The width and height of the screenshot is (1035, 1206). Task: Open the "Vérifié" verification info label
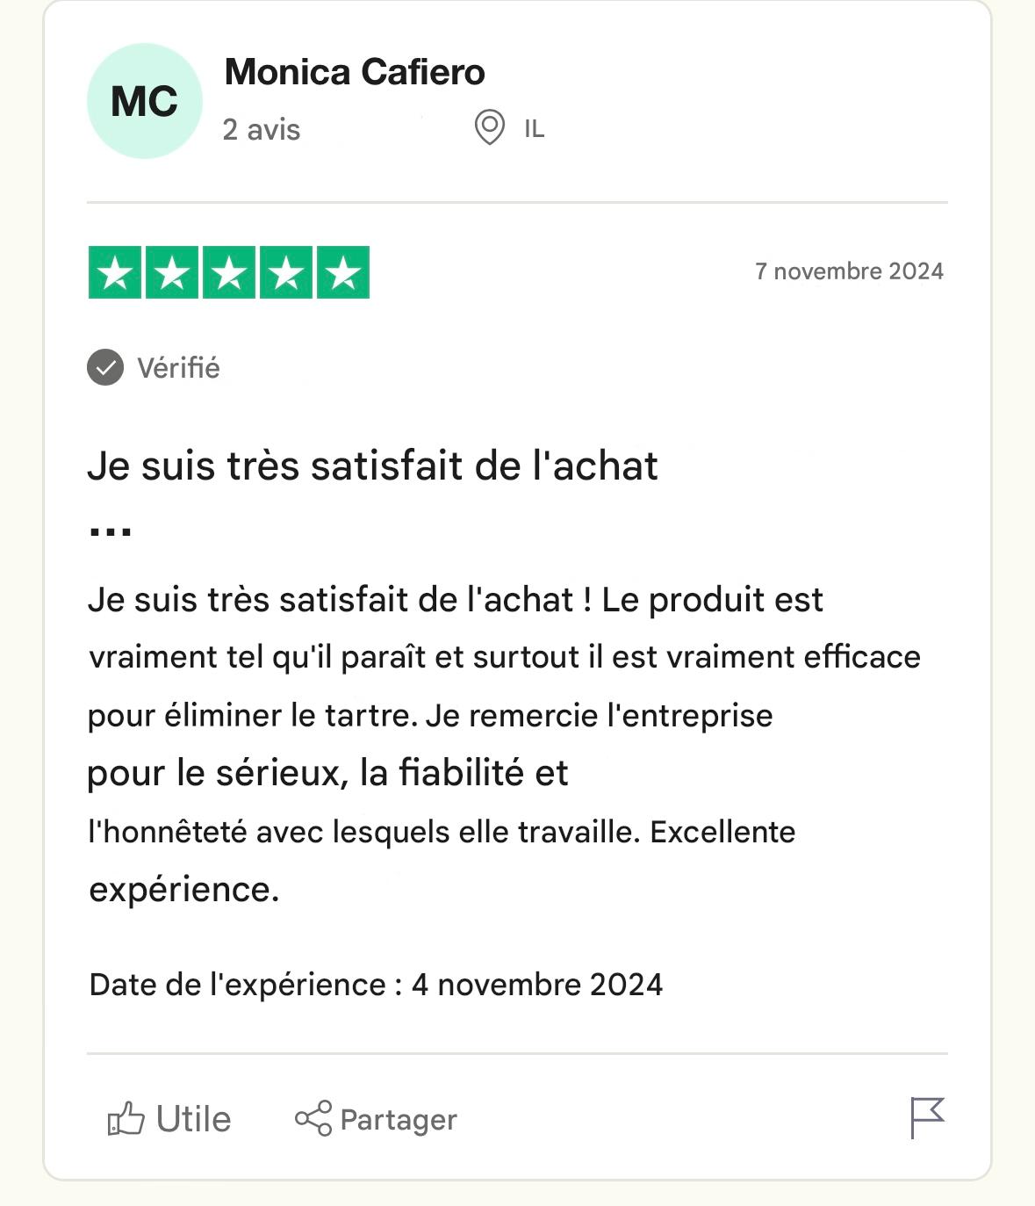[178, 367]
